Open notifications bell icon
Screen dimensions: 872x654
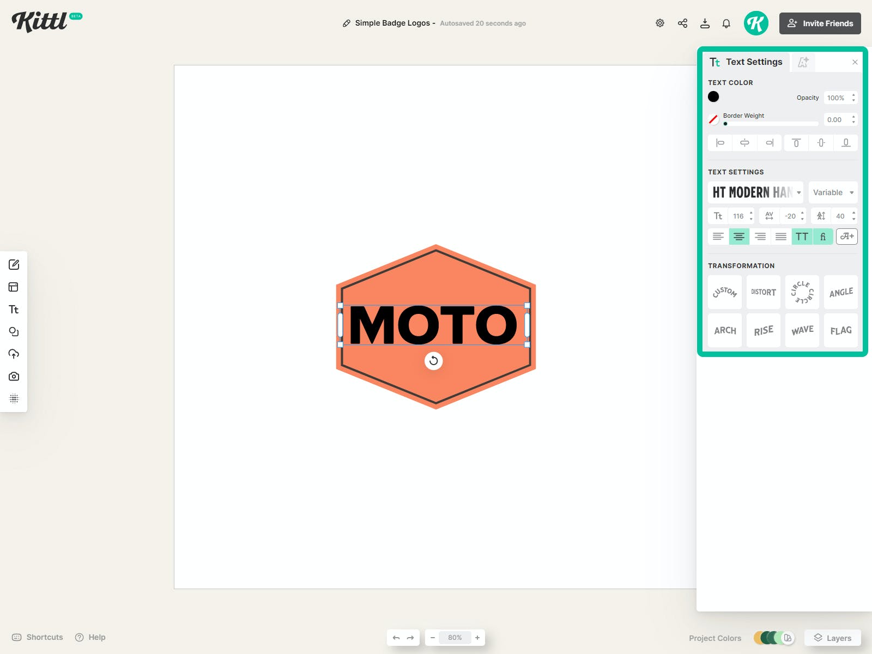(726, 23)
